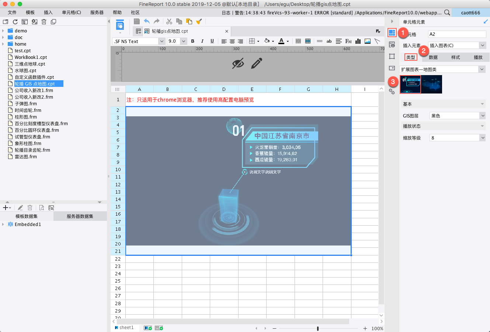This screenshot has height=332, width=490.
Task: Undo the last action
Action: [147, 21]
